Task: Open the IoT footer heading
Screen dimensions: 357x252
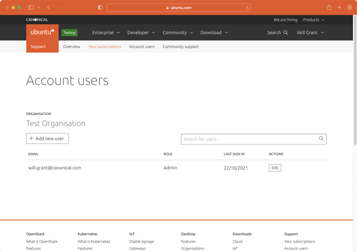Action: coord(132,234)
